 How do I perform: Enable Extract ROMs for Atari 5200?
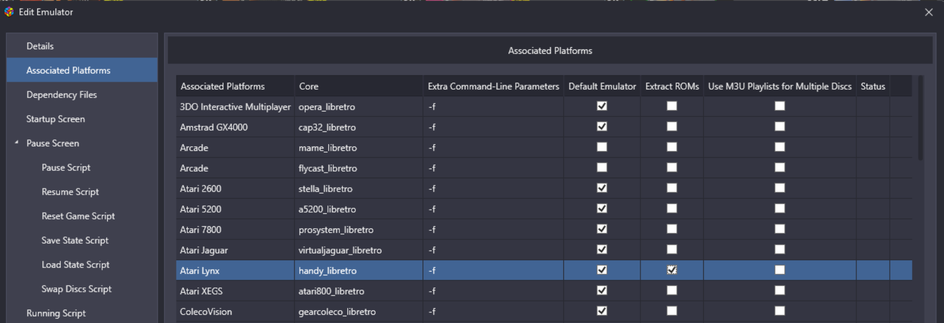pyautogui.click(x=672, y=208)
